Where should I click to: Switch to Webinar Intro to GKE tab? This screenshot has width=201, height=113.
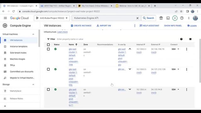click(x=133, y=6)
